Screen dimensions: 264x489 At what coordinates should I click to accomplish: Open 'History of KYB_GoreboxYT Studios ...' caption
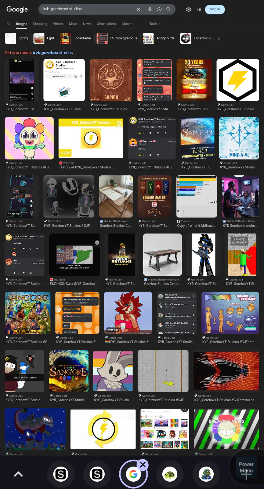pyautogui.click(x=87, y=167)
